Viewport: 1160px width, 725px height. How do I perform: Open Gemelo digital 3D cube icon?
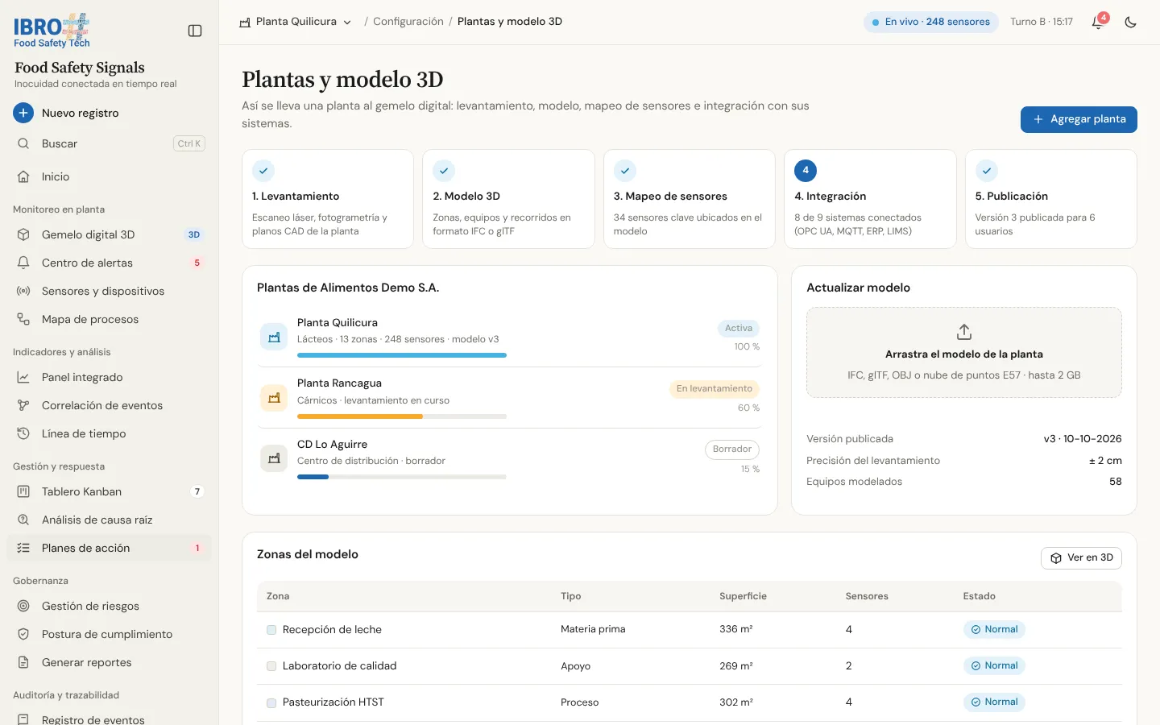(23, 234)
